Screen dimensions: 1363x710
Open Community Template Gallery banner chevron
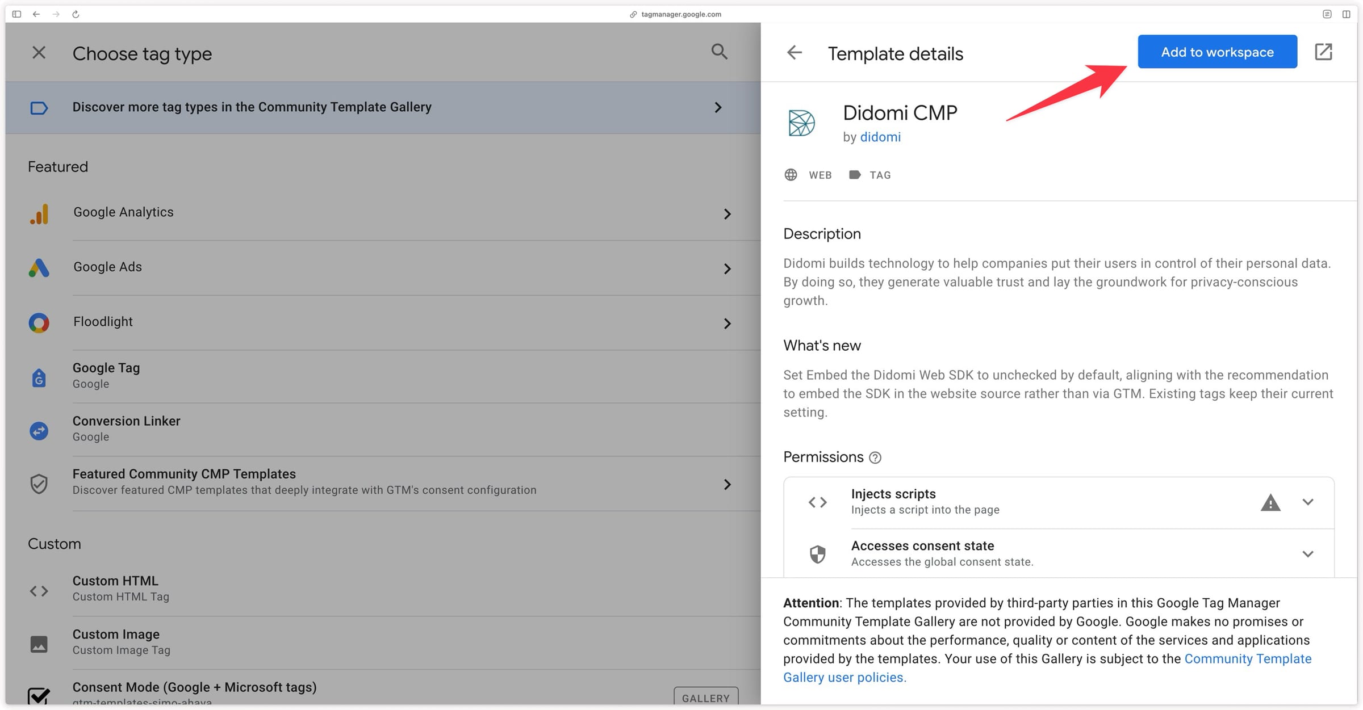(718, 107)
